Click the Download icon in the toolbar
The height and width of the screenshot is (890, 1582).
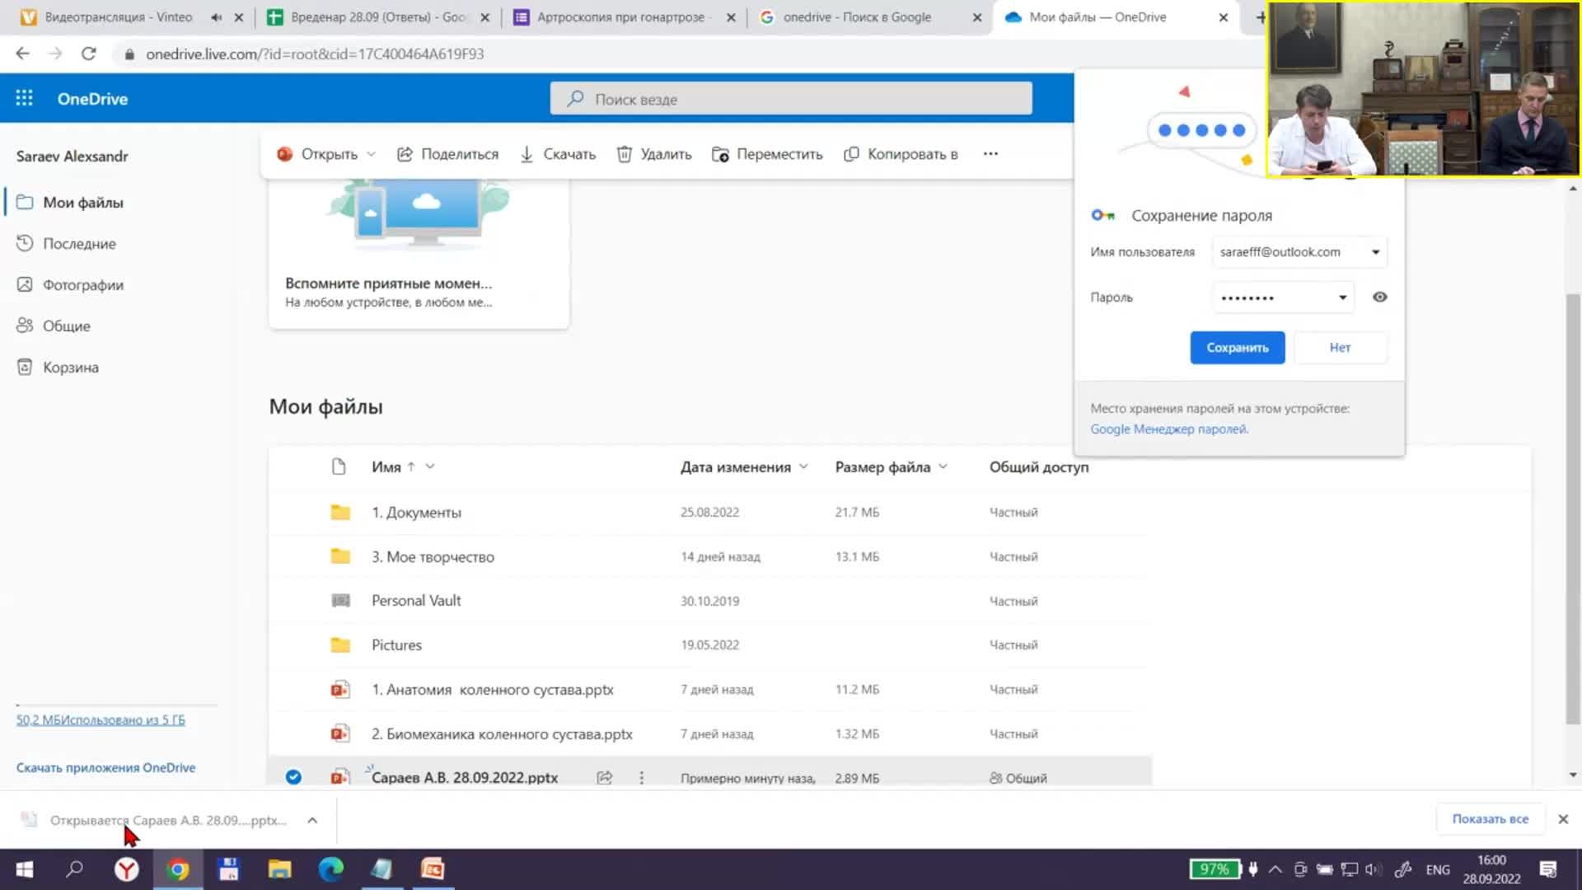point(527,154)
